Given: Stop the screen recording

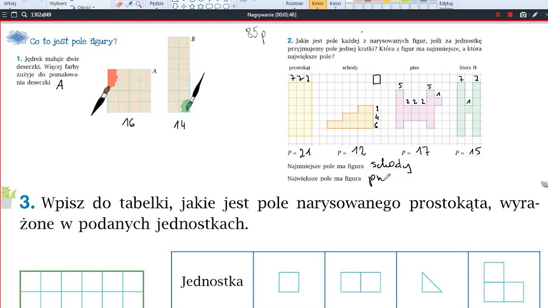Looking at the screenshot, I should [x=510, y=15].
